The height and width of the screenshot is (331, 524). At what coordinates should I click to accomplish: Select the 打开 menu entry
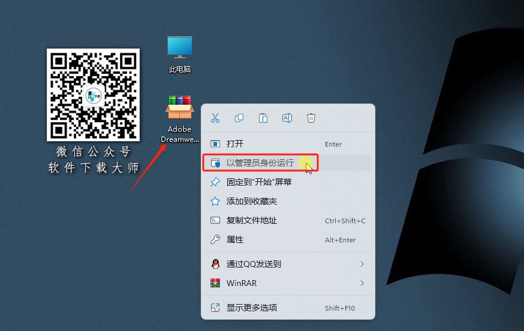288,144
